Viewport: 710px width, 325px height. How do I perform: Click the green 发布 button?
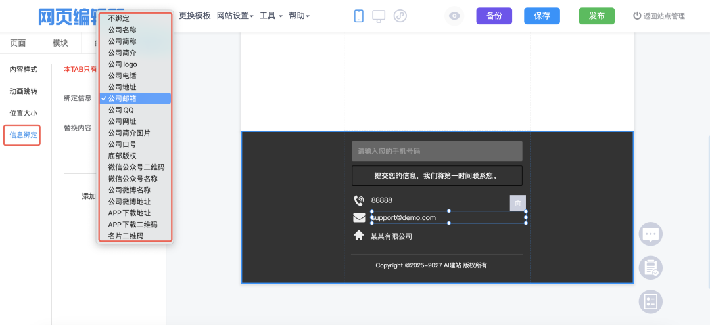pyautogui.click(x=596, y=16)
